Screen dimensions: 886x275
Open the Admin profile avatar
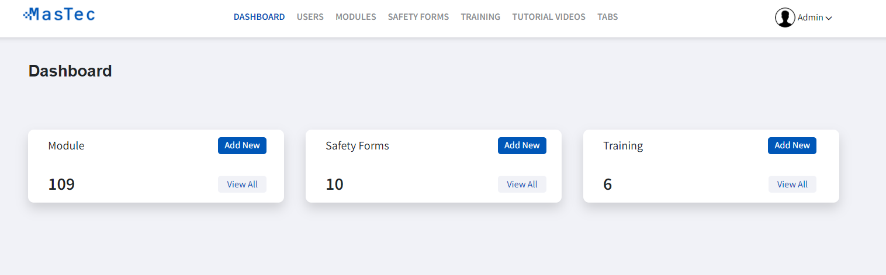pos(785,18)
